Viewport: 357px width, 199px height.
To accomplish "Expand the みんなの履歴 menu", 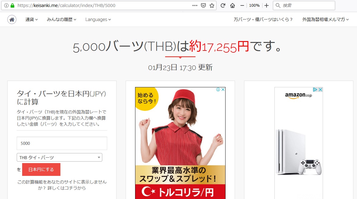I will coord(61,19).
